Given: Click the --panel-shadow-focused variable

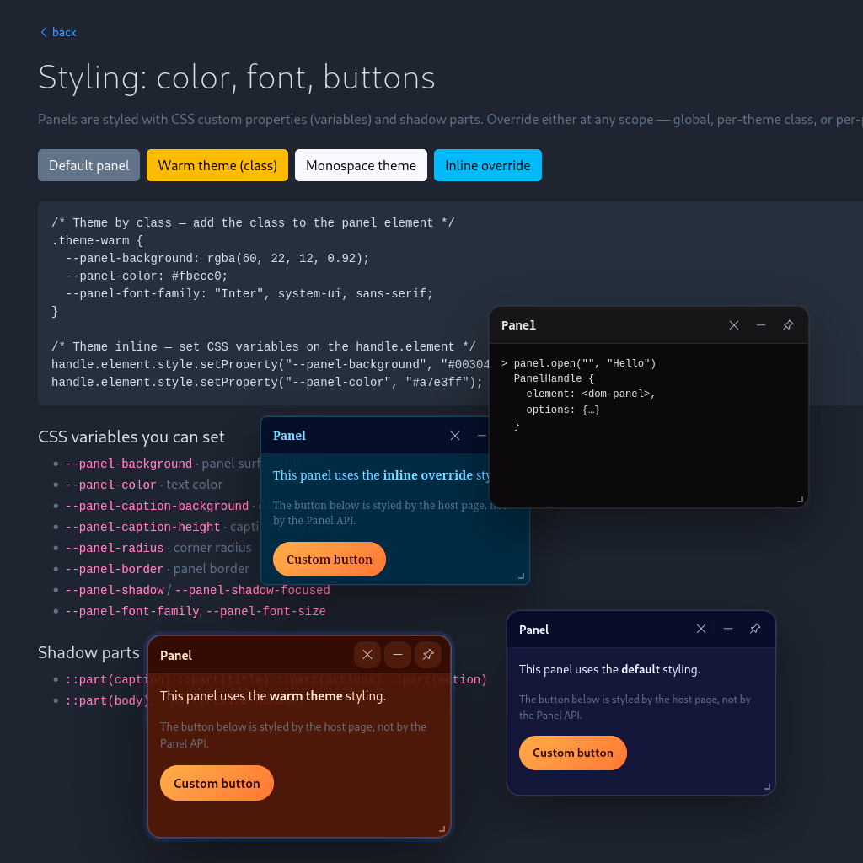Looking at the screenshot, I should coord(252,590).
